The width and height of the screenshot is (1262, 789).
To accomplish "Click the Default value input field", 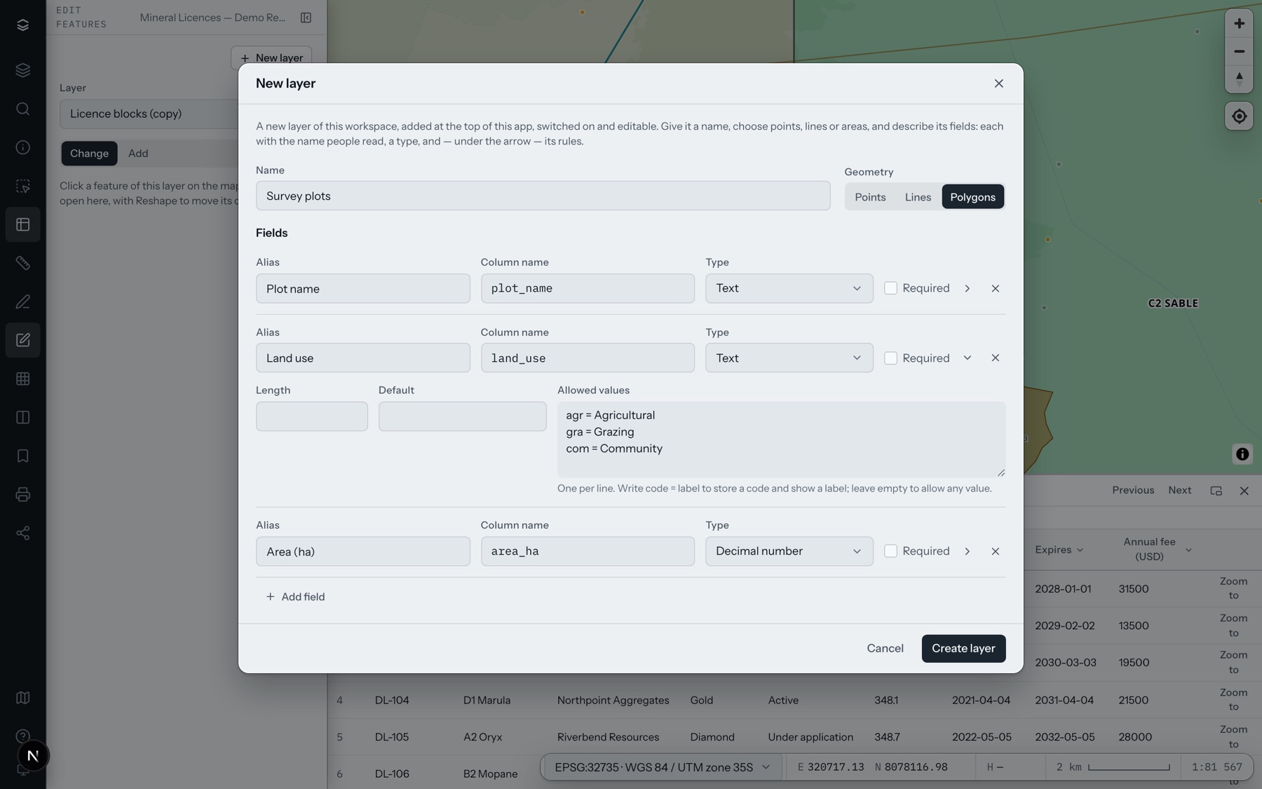I will coord(462,417).
